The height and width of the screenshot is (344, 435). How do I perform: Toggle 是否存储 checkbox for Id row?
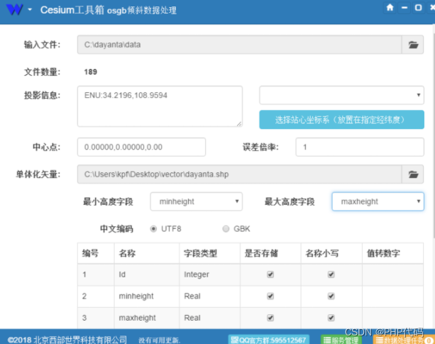click(270, 274)
